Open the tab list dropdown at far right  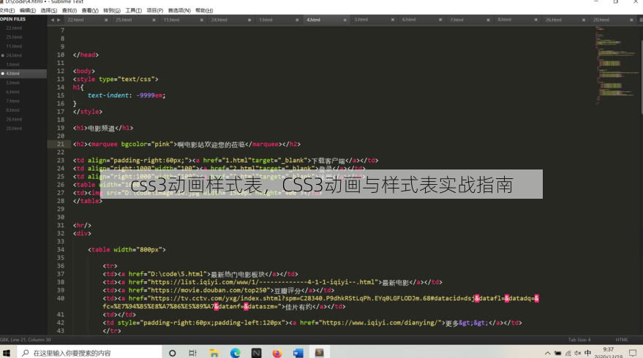click(x=640, y=20)
